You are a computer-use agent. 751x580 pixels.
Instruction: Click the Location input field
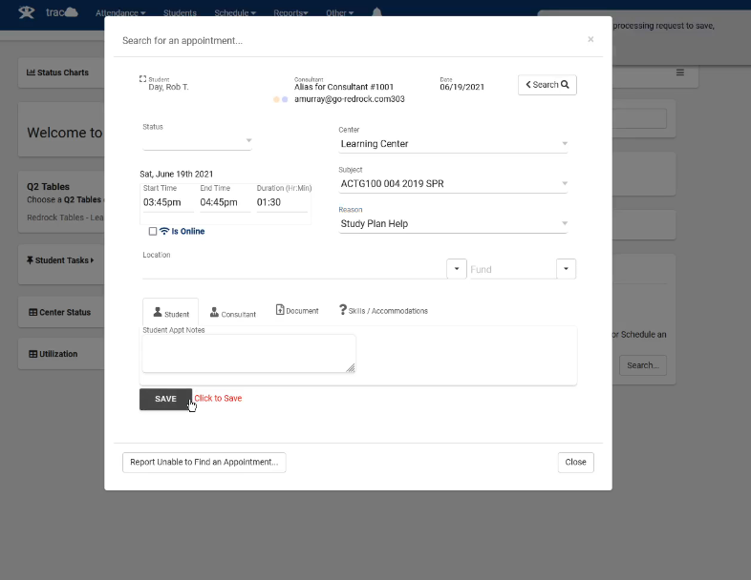pos(294,270)
